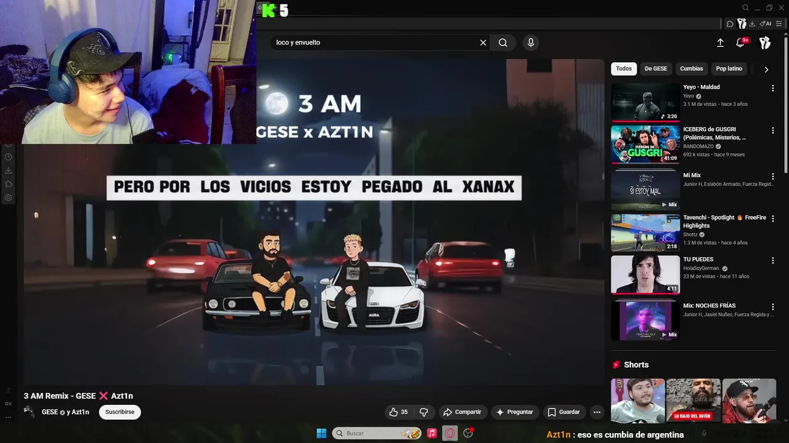Click the browser title bar search icon
Image resolution: width=789 pixels, height=443 pixels.
(x=745, y=8)
